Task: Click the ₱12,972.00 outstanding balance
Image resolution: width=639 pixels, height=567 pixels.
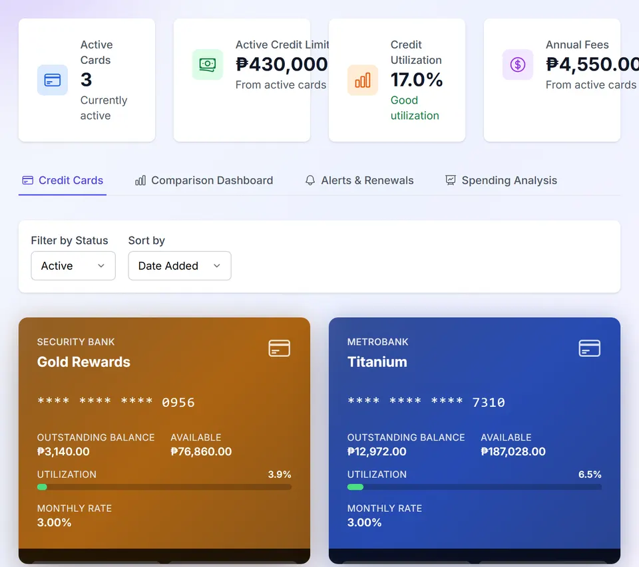Action: (x=377, y=451)
